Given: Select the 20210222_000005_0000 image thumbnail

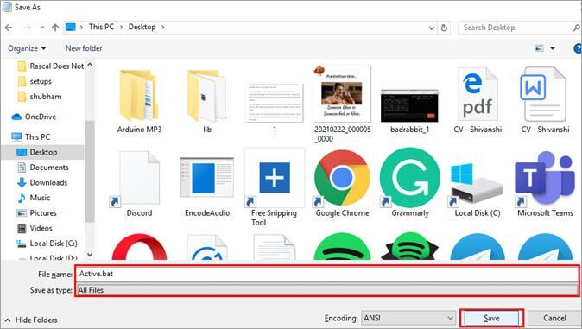Looking at the screenshot, I should tap(342, 93).
